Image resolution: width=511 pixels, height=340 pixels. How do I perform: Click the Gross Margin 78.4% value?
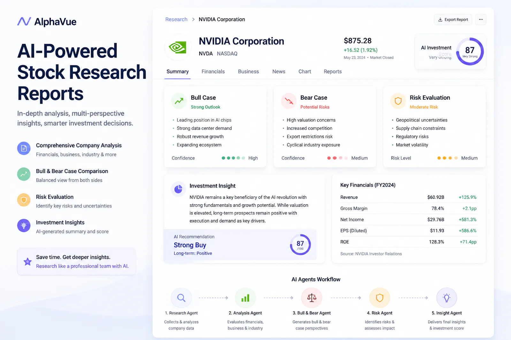[x=438, y=208]
